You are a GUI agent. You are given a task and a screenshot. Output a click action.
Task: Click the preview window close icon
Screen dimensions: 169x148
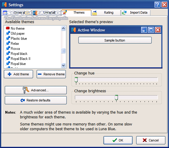pos(158,30)
